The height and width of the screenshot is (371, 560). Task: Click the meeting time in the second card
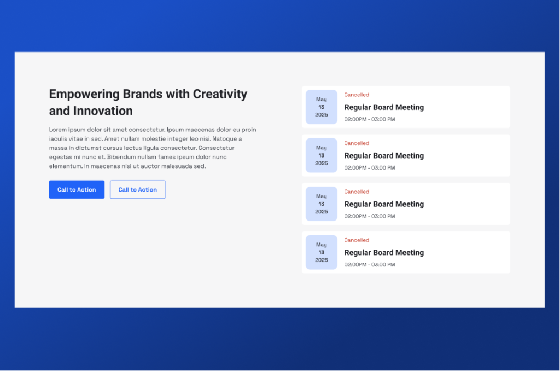coord(370,168)
